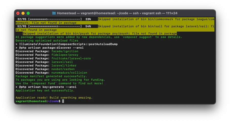Screen dimensions: 230x123
Task: Click the nesbot/carbon package name
Action: point(63,69)
